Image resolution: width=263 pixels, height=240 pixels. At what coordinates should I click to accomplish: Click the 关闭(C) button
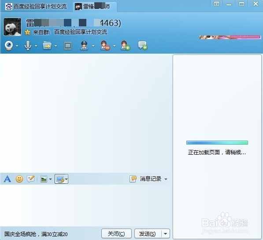(116, 233)
